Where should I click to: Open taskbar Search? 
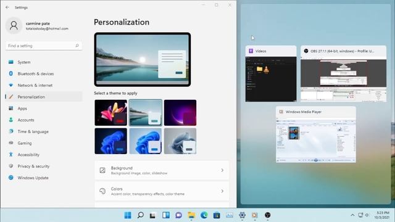140,215
